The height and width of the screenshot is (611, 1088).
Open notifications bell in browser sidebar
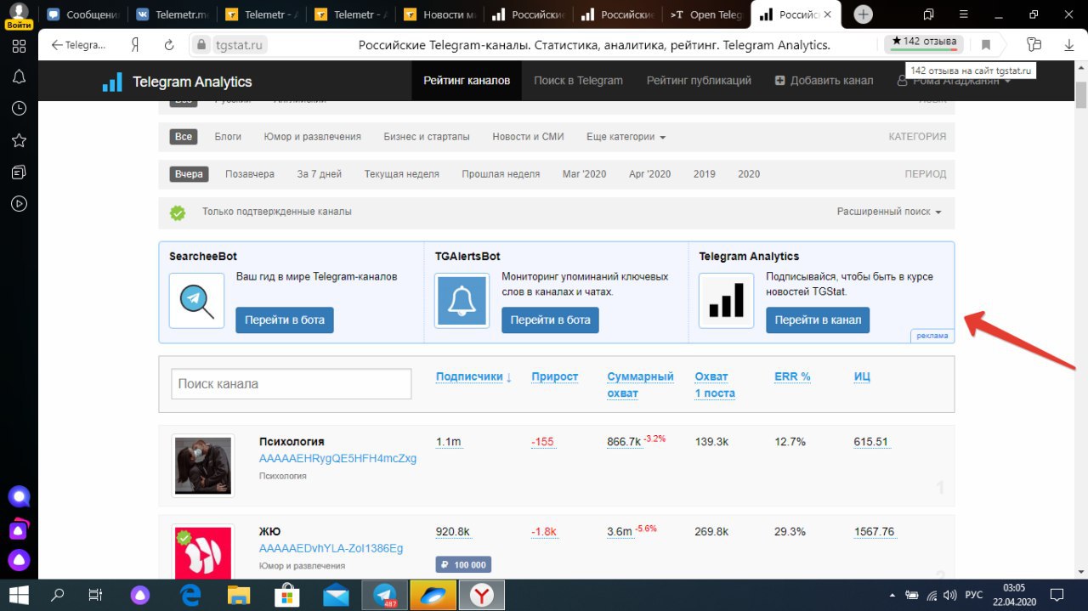(x=19, y=77)
